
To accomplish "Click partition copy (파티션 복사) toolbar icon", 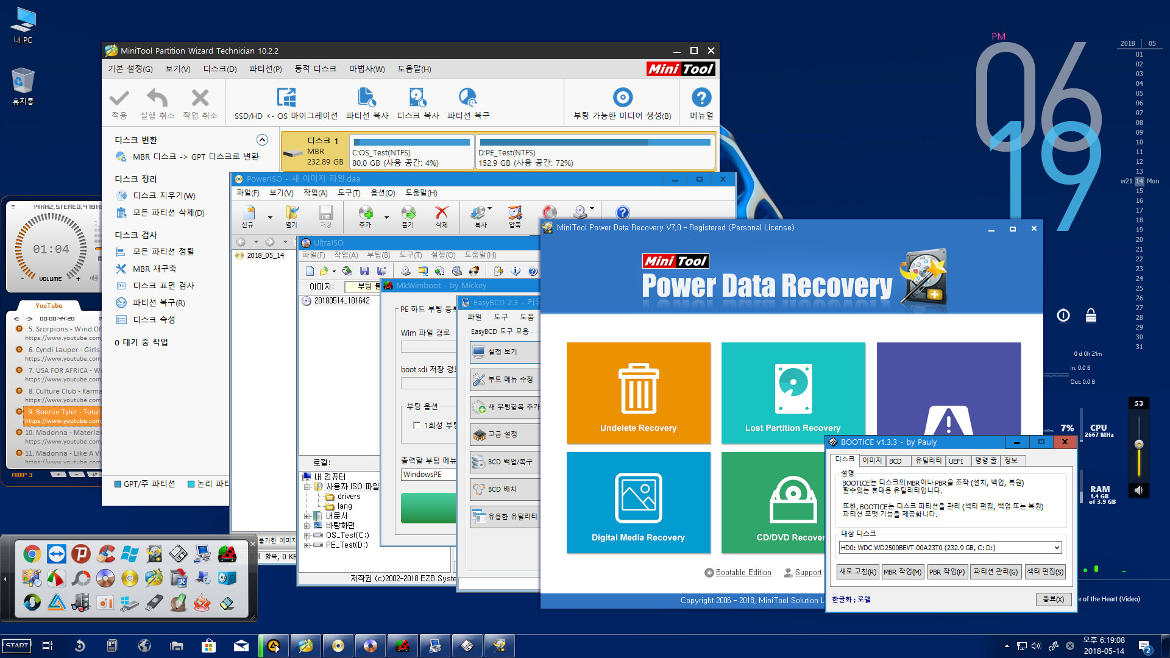I will click(x=367, y=97).
